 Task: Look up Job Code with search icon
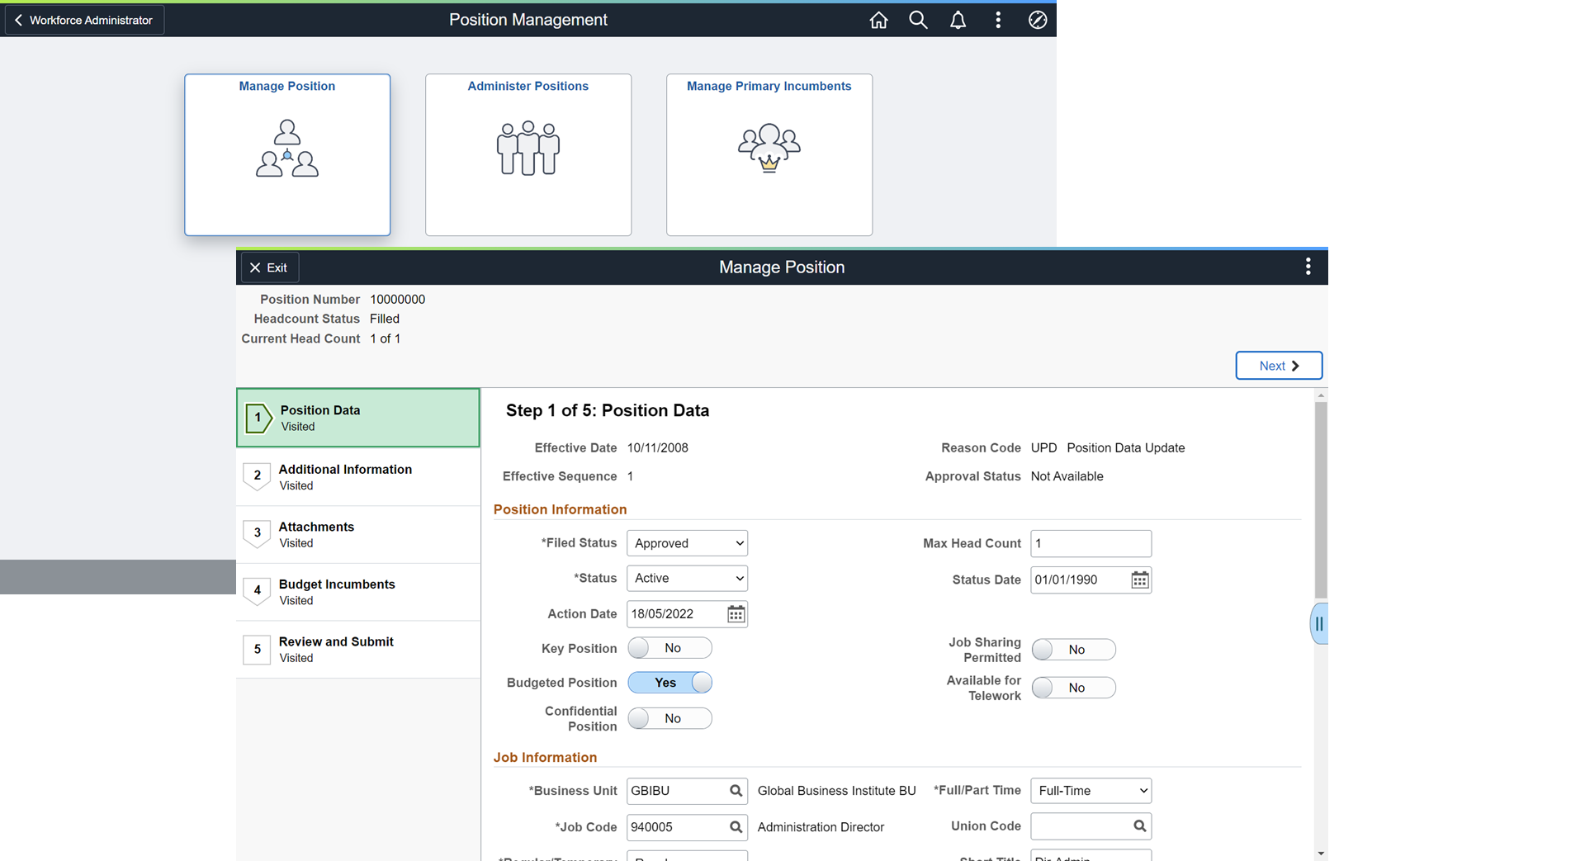736,827
